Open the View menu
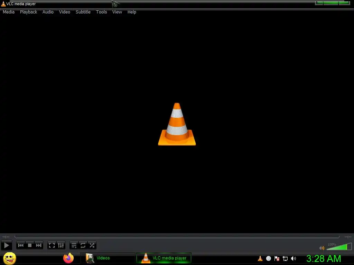This screenshot has width=354, height=265. coord(117,12)
